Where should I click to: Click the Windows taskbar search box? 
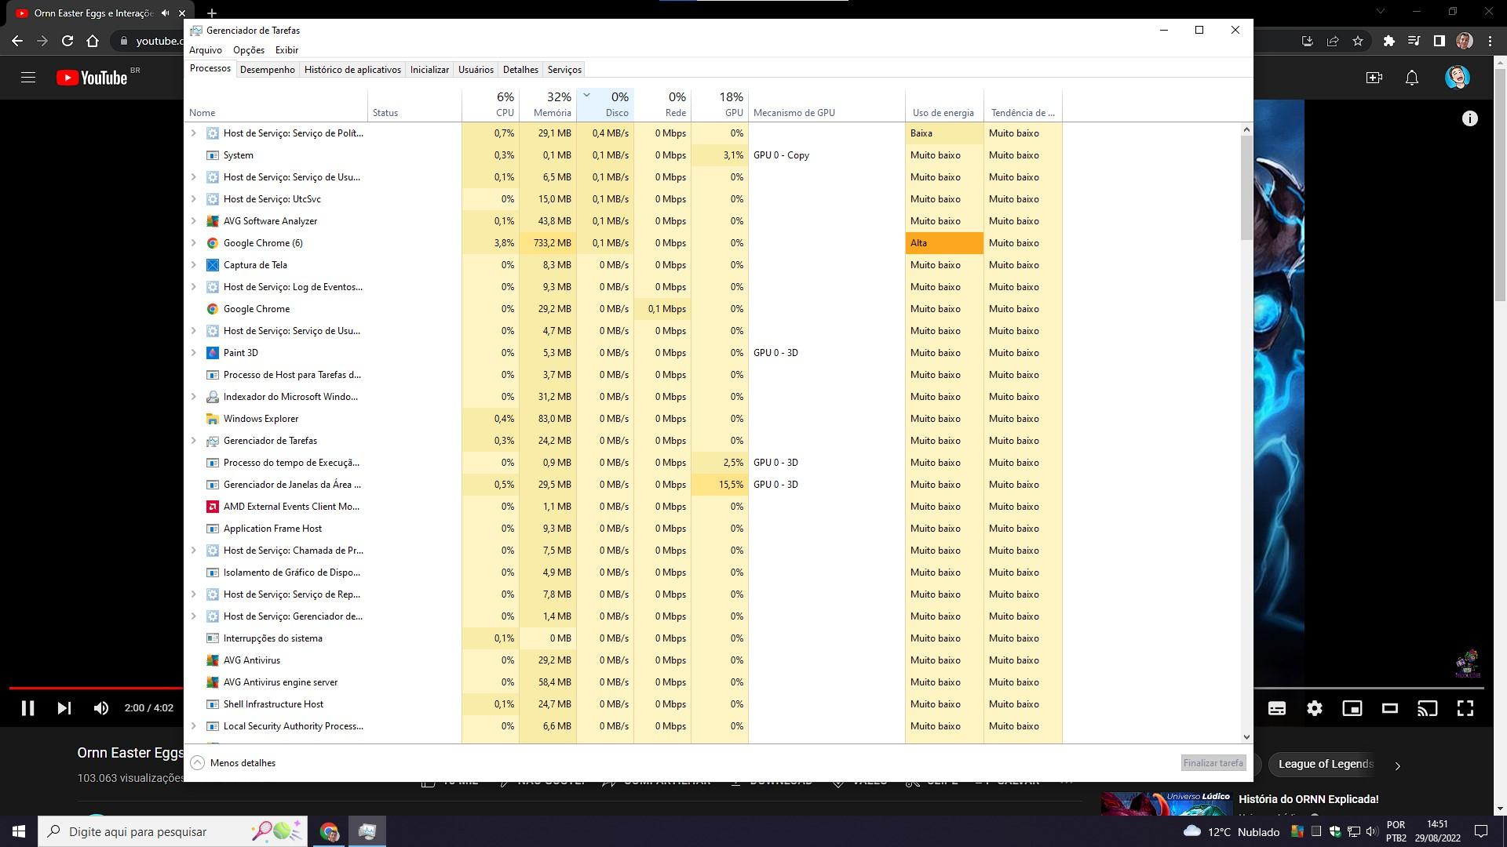pos(173,831)
